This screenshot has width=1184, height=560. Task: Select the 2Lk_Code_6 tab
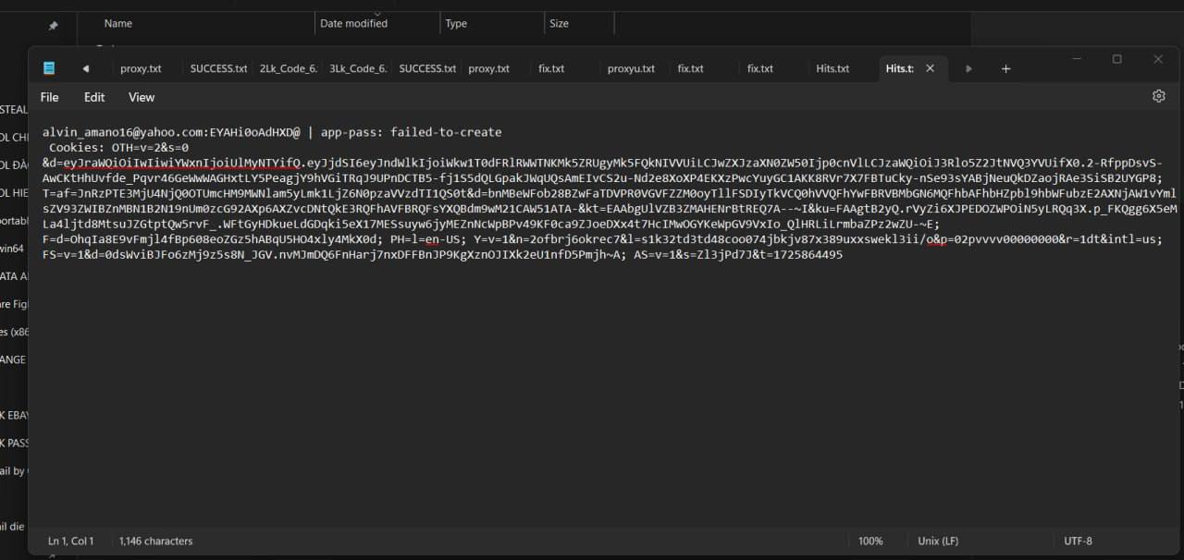click(x=288, y=68)
